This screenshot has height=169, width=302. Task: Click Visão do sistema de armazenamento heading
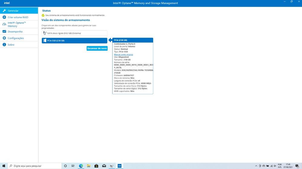66,20
